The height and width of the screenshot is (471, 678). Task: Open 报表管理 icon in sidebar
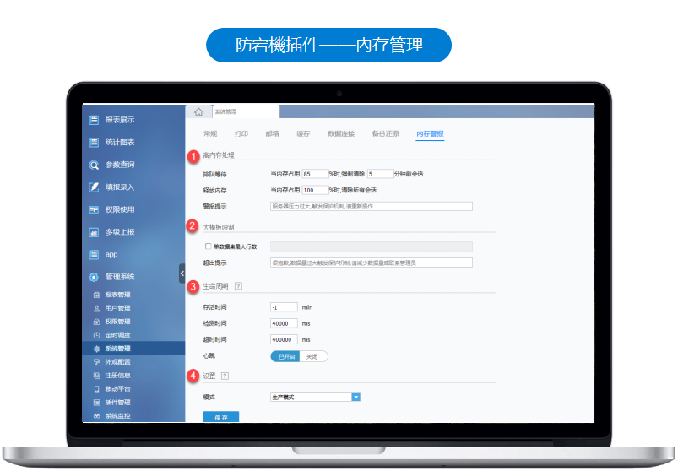click(97, 295)
